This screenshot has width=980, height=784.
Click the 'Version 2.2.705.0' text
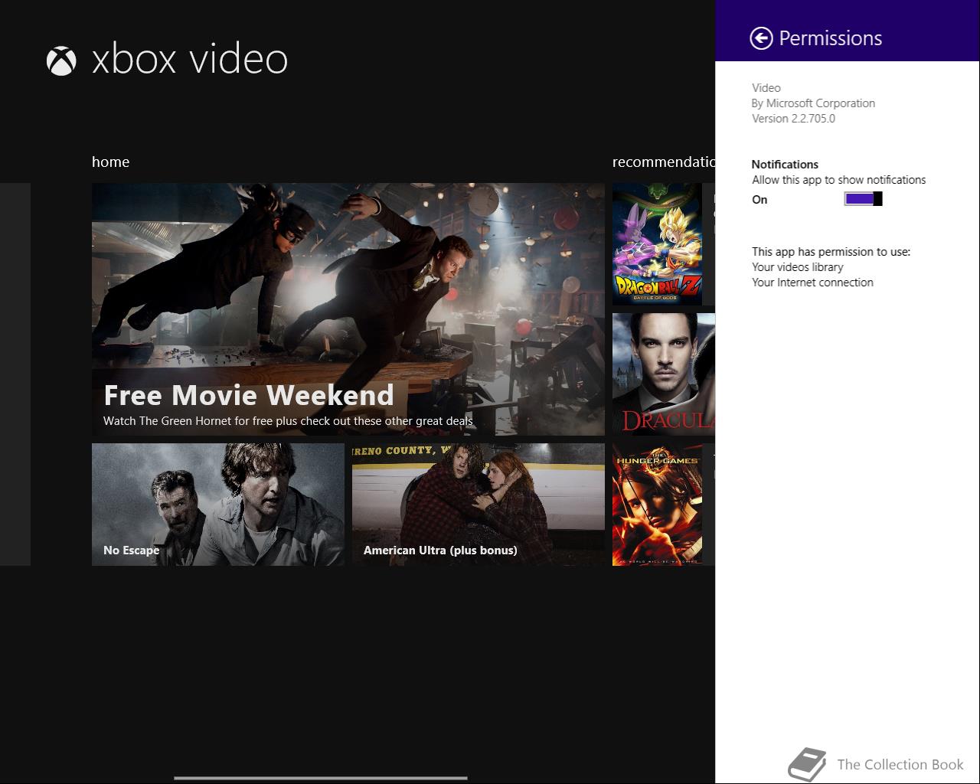tap(793, 119)
